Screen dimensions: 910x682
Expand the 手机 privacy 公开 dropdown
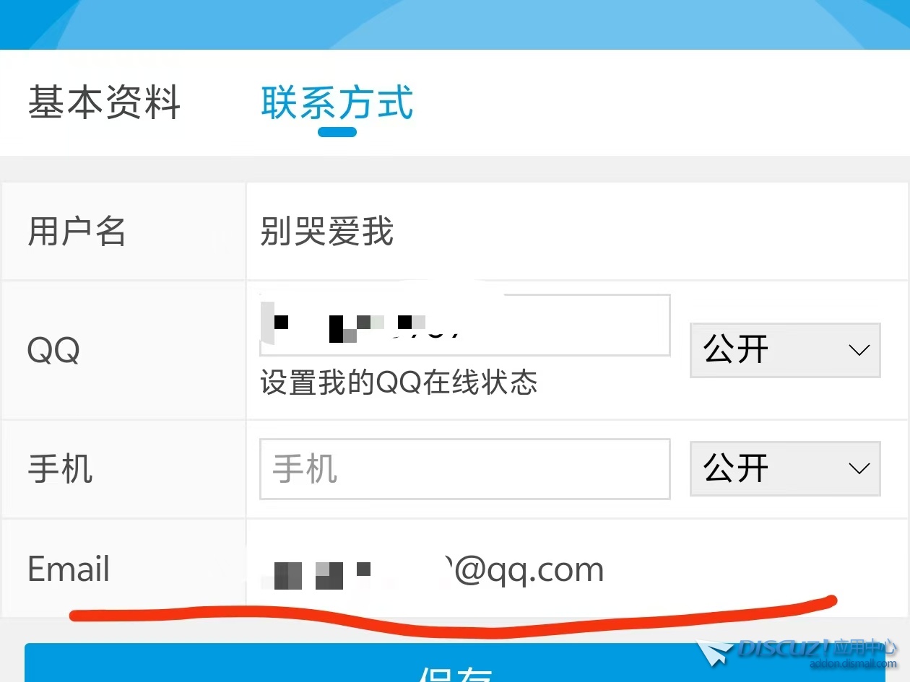point(785,468)
